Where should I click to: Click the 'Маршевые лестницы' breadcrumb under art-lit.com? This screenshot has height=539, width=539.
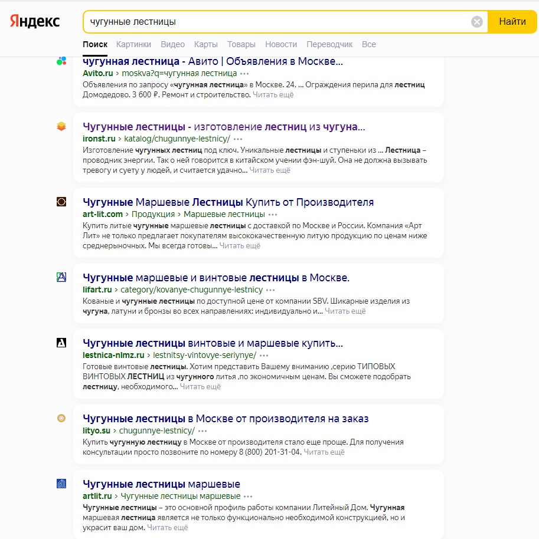coord(224,214)
